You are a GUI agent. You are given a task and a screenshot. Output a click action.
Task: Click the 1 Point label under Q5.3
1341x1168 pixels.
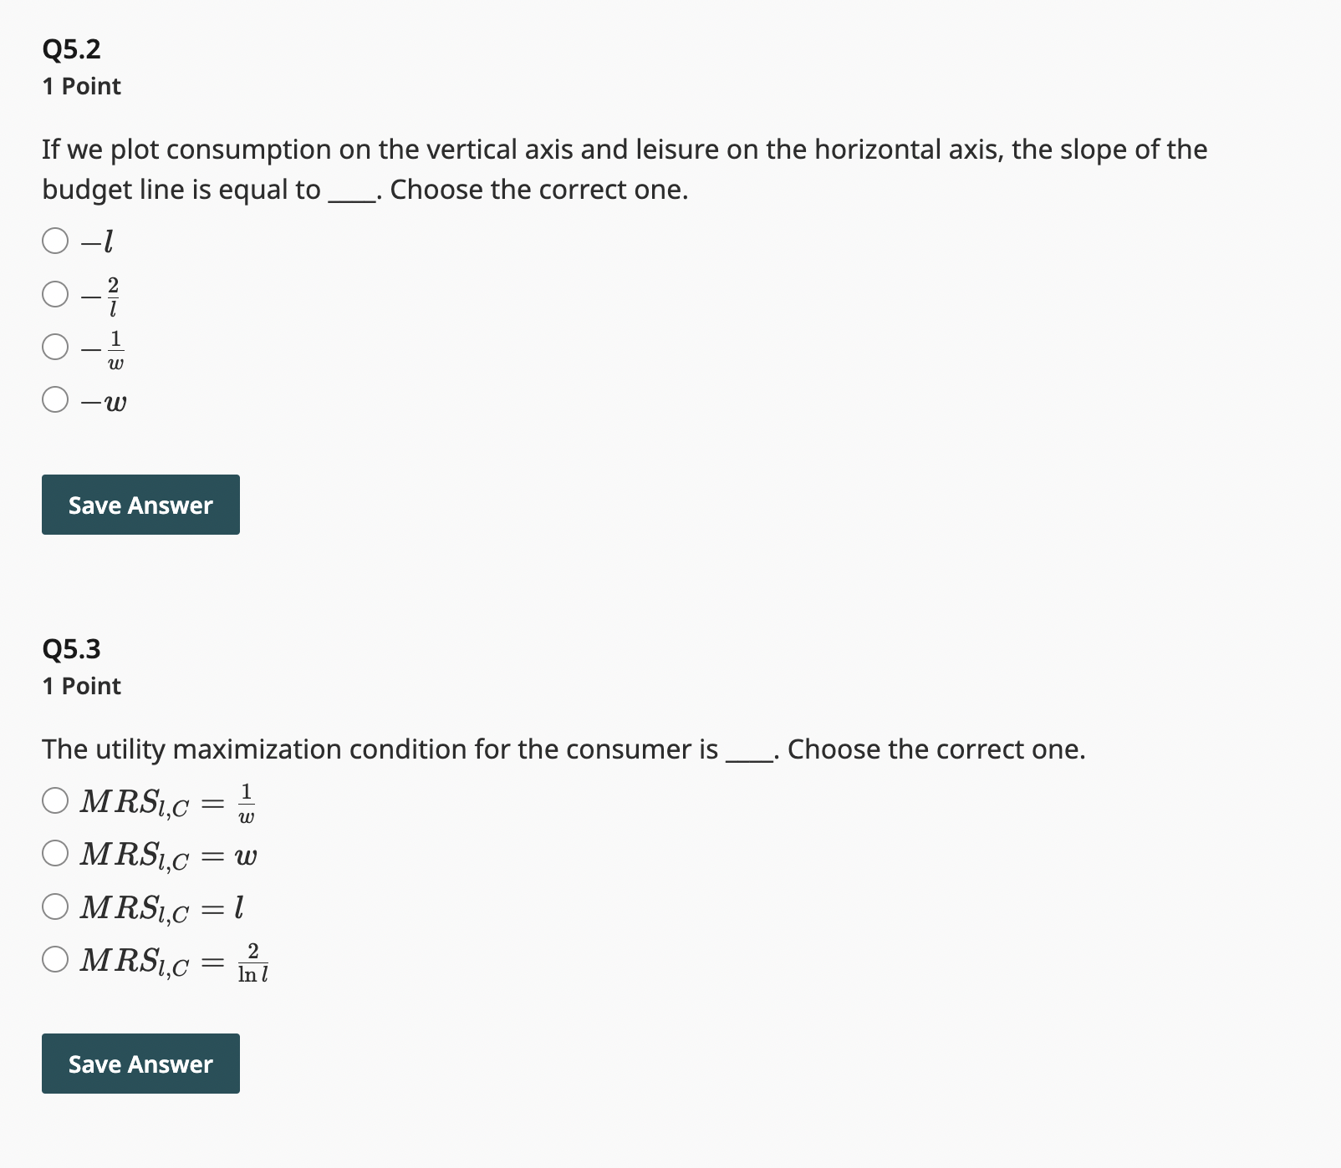[81, 685]
